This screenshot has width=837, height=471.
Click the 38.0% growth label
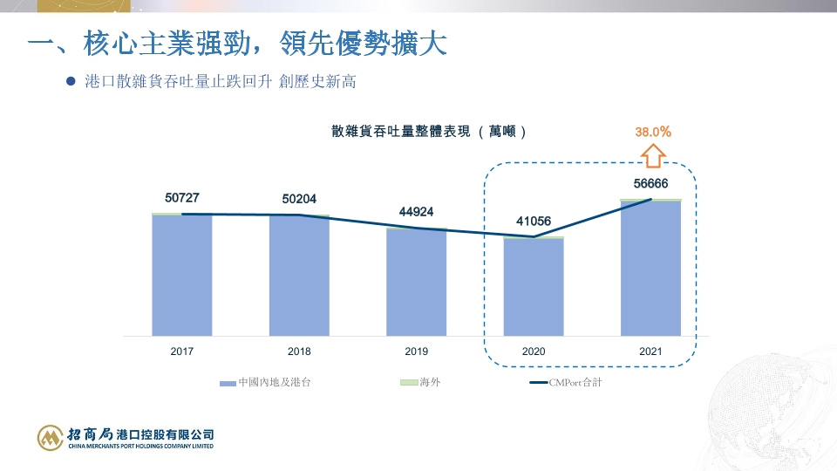click(653, 132)
